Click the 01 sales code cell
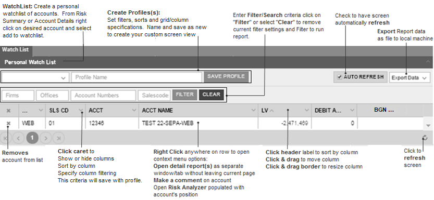 [x=52, y=123]
